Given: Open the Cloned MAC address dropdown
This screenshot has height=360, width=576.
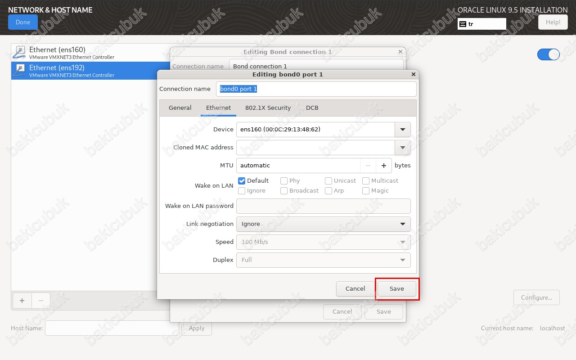Looking at the screenshot, I should pos(402,148).
